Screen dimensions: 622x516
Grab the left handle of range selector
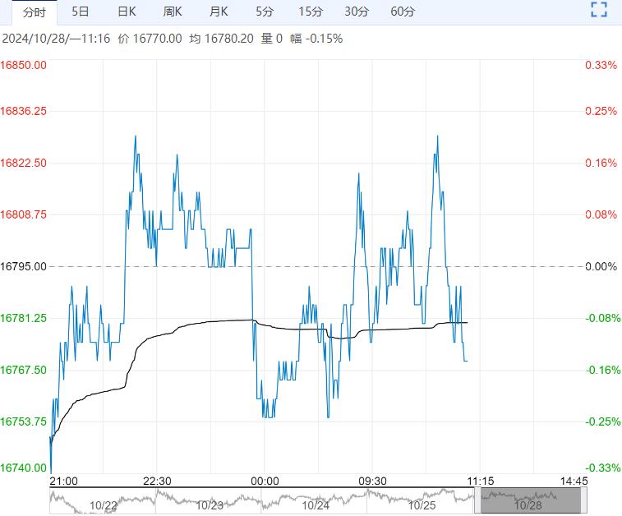478,499
